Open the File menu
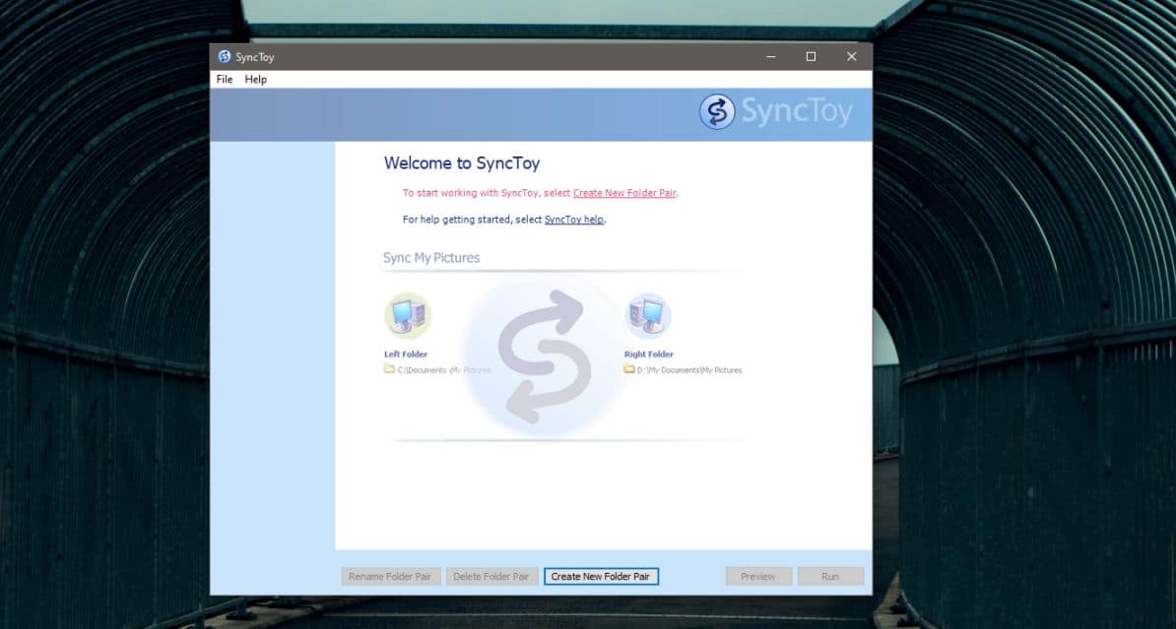 tap(225, 80)
